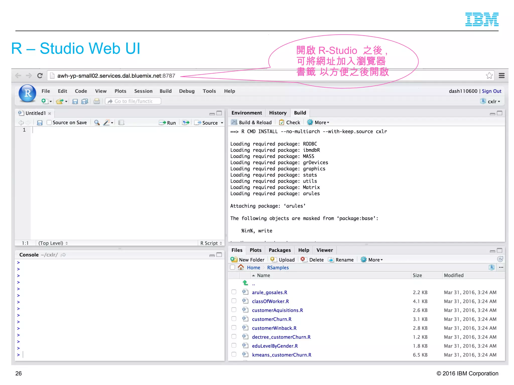Switch to the Packages tab

point(280,250)
